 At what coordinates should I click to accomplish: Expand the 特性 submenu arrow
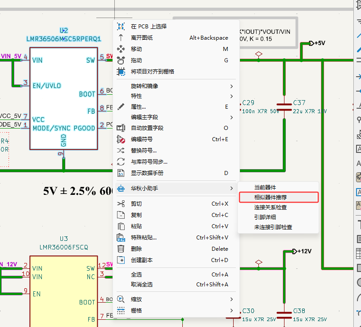click(x=232, y=96)
